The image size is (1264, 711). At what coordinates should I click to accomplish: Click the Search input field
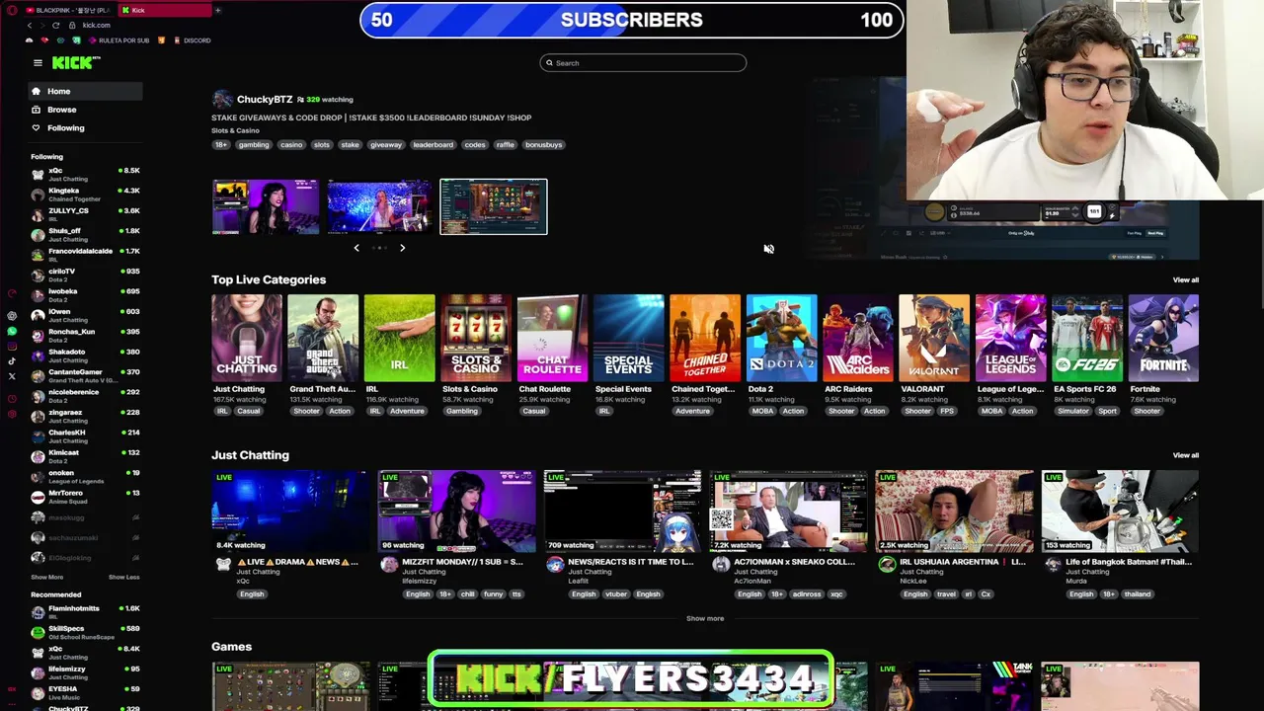pyautogui.click(x=643, y=63)
